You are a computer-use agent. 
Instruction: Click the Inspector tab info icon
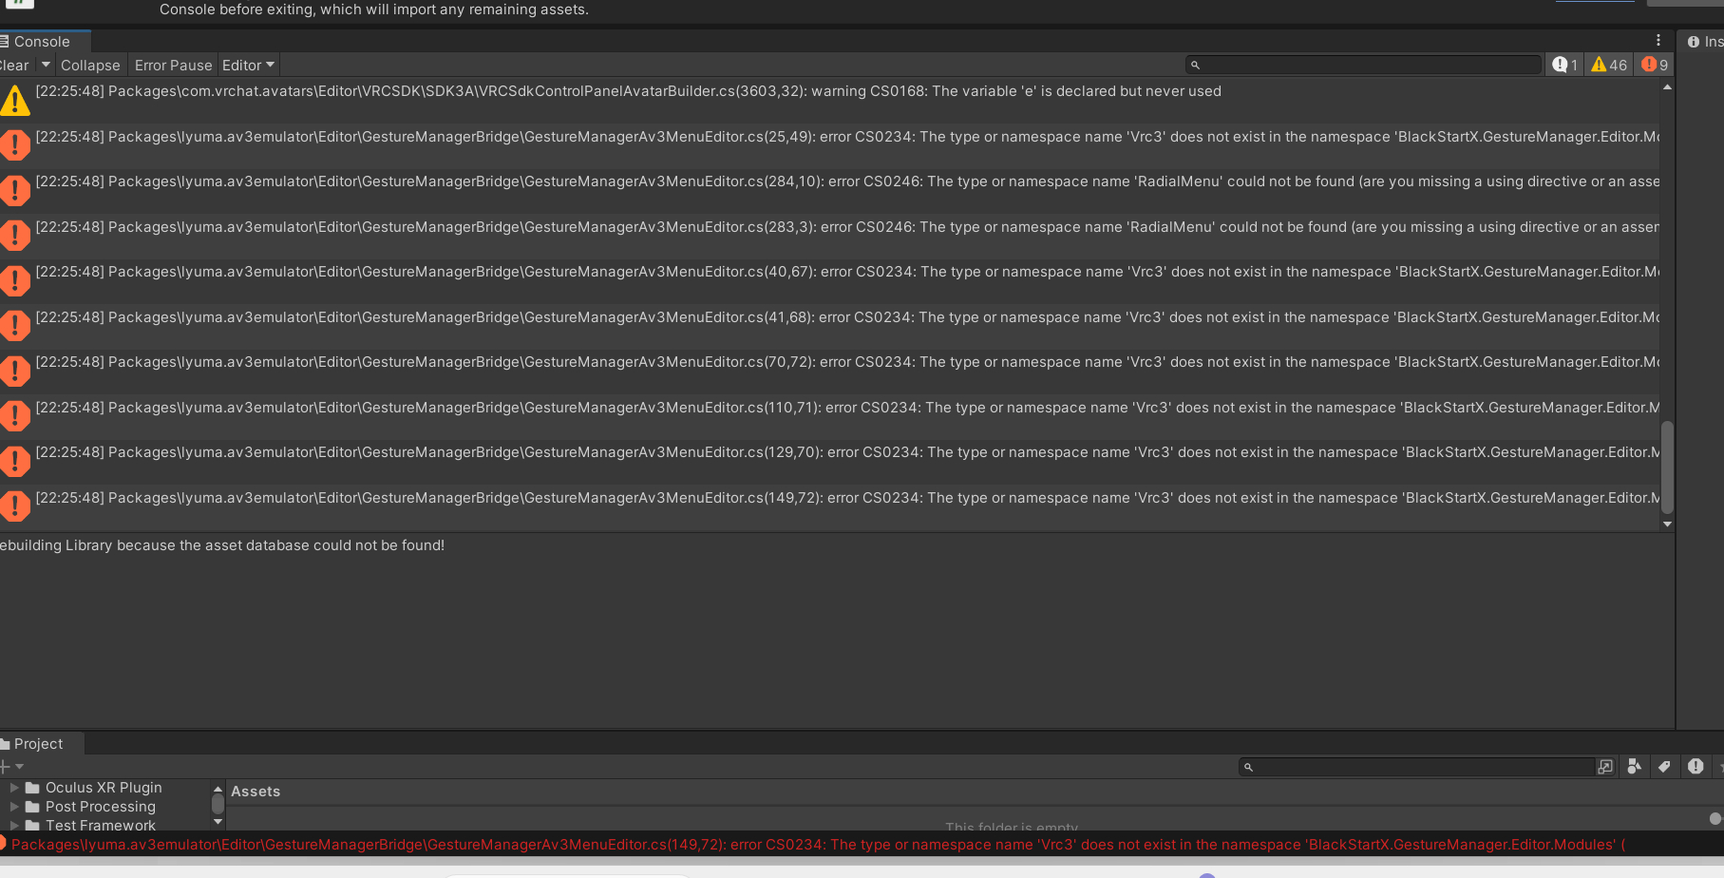(1693, 42)
